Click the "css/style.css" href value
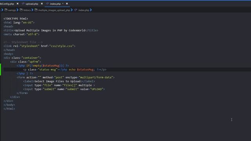Screen dimensions: 251x141 coord(62,46)
